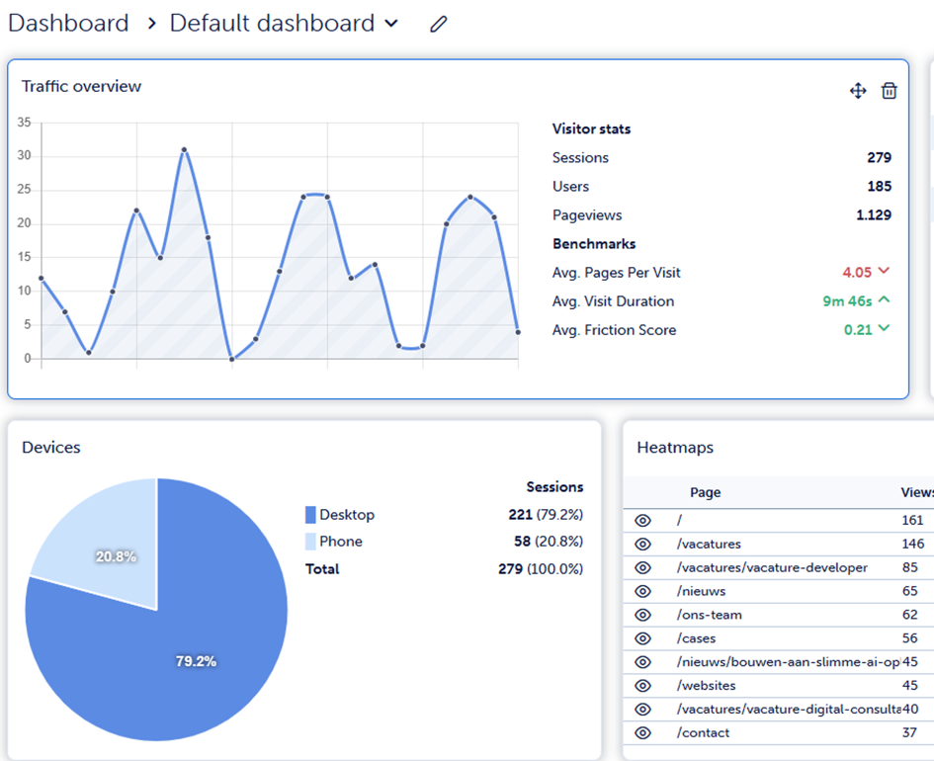View heatmap for /ons-team eye icon
The width and height of the screenshot is (934, 761).
pyautogui.click(x=642, y=615)
